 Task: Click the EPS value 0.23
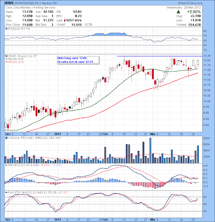(x=79, y=16)
